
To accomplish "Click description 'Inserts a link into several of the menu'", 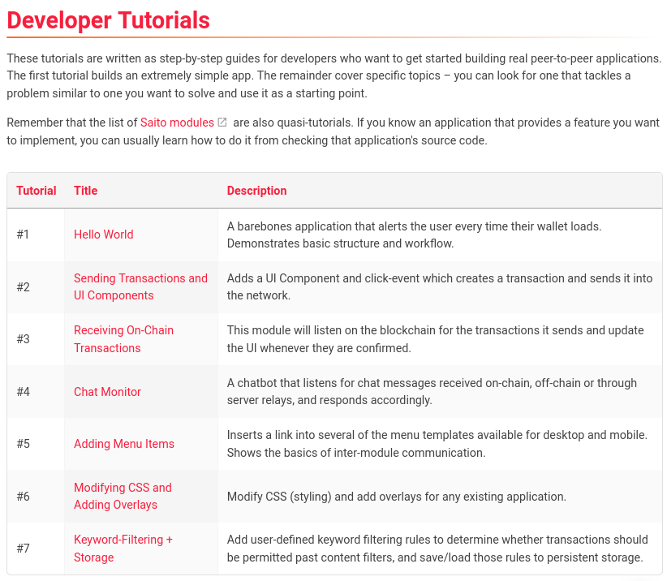I will pos(437,444).
